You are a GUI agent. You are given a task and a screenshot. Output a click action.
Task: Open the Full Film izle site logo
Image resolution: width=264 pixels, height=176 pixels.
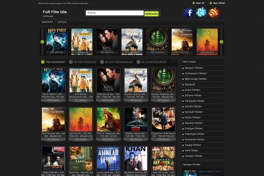pyautogui.click(x=55, y=12)
